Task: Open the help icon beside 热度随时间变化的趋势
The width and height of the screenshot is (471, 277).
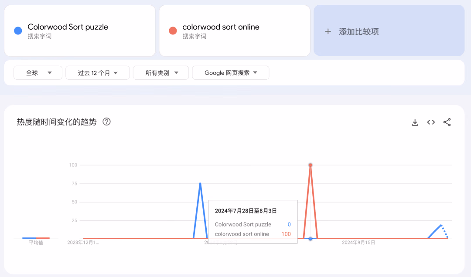Action: (x=107, y=122)
